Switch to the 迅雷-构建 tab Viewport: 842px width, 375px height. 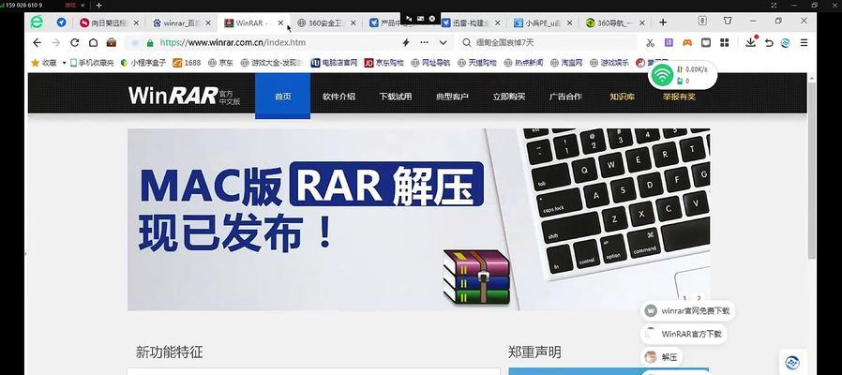[x=471, y=23]
